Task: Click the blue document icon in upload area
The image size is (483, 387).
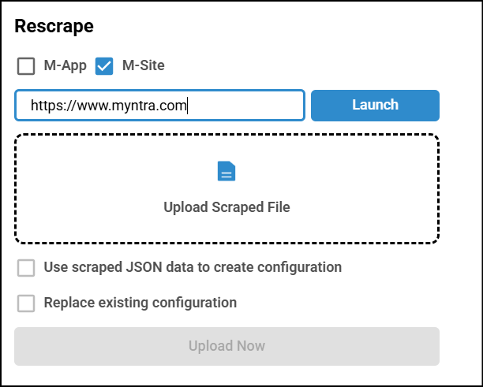Action: [227, 172]
